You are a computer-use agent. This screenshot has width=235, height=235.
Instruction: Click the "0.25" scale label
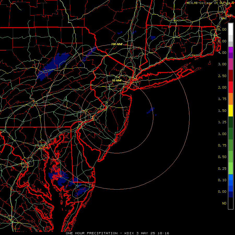pyautogui.click(x=222, y=169)
